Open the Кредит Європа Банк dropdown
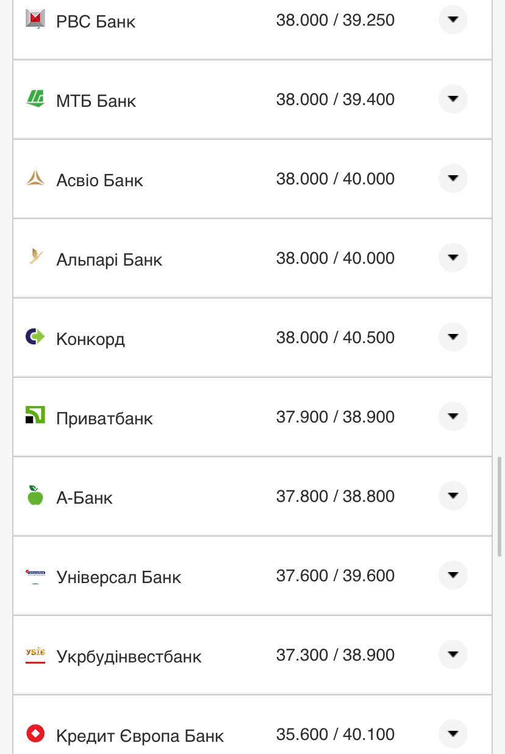This screenshot has width=505, height=754. (453, 734)
